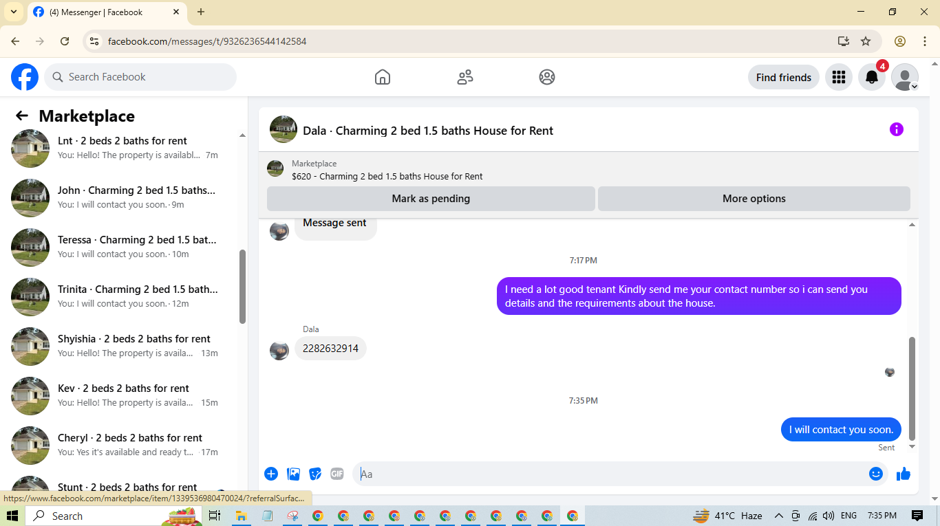Click the listing thumbnail in the chat header
Viewport: 940px width, 526px height.
284,129
